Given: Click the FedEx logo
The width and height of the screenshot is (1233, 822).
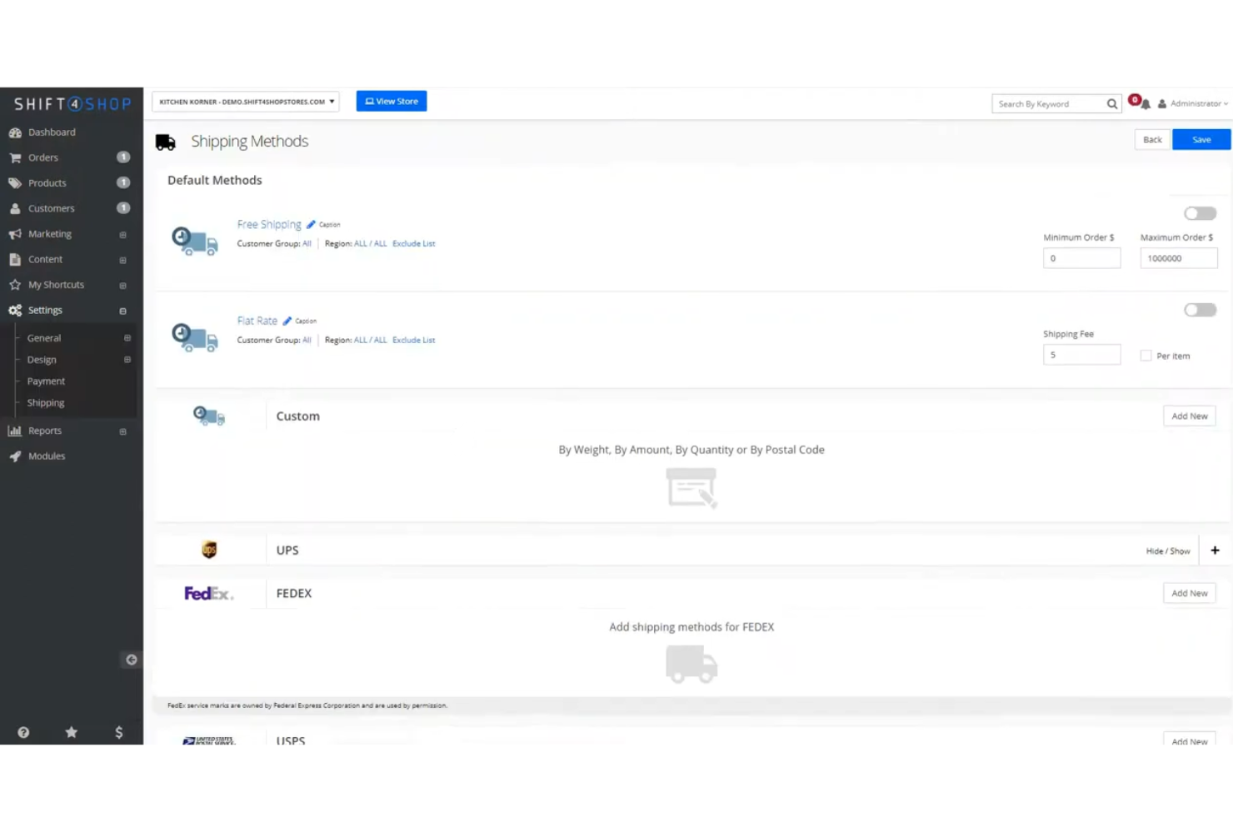Looking at the screenshot, I should click(208, 594).
